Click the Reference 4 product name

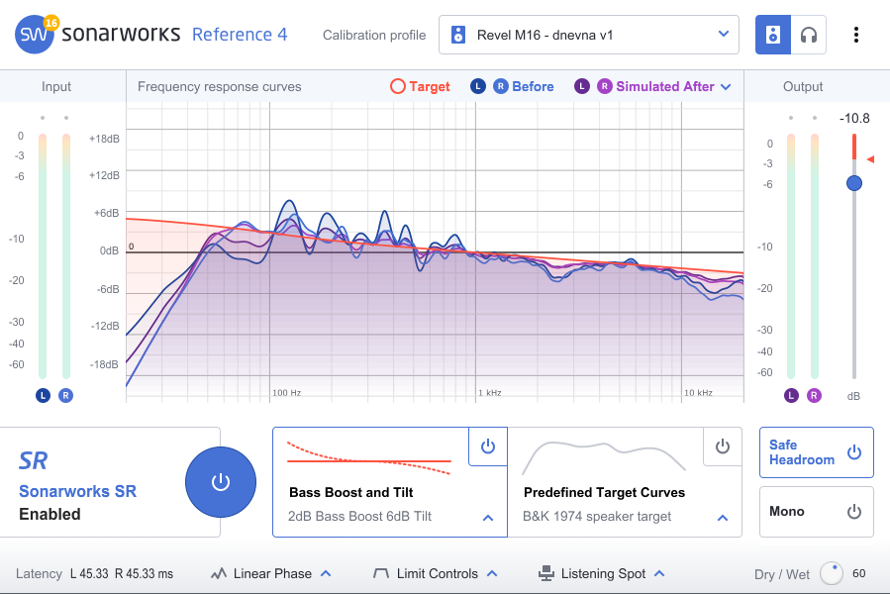[x=240, y=35]
